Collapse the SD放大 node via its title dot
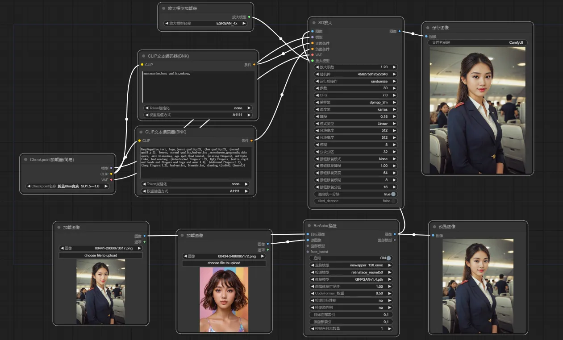Image resolution: width=563 pixels, height=340 pixels. [x=313, y=22]
